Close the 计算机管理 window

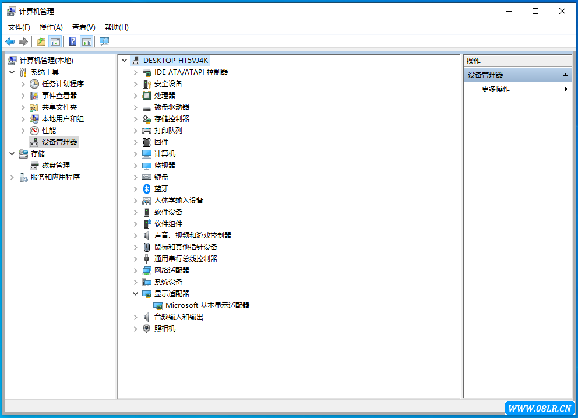[x=562, y=12]
